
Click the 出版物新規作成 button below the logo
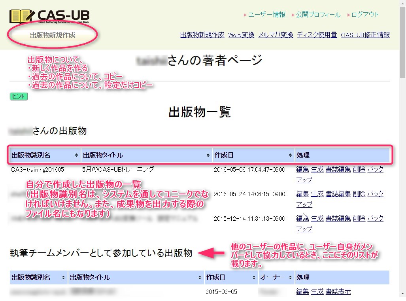(53, 35)
